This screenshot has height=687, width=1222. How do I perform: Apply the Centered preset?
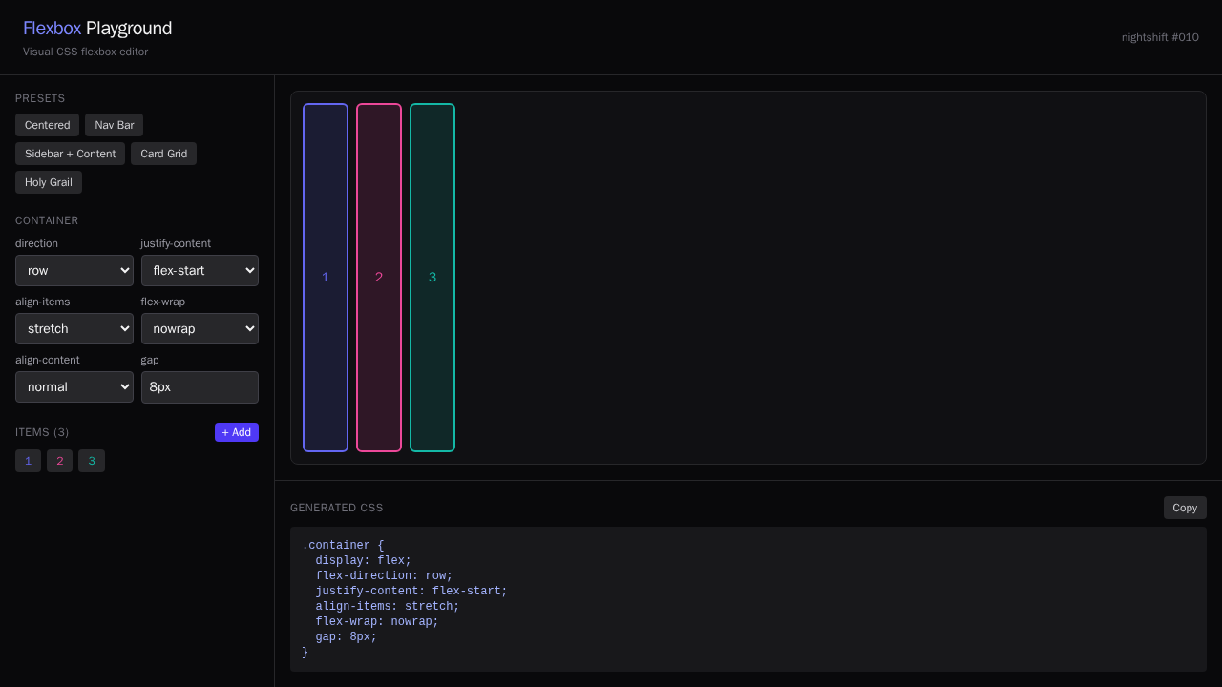tap(47, 125)
